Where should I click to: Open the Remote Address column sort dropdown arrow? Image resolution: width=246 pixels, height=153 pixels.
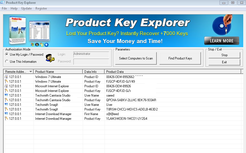[x=31, y=72]
